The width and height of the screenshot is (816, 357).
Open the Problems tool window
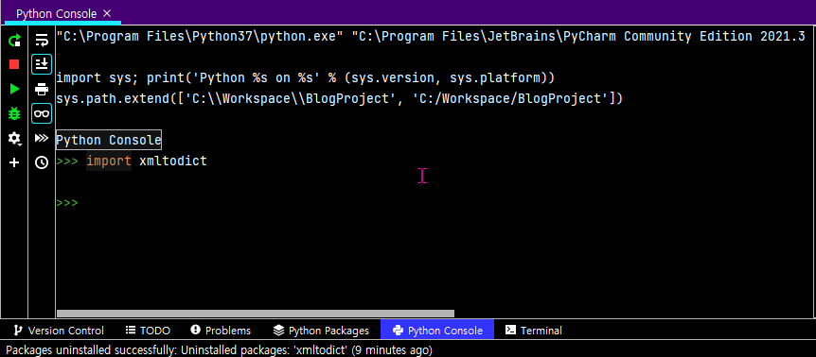(x=222, y=331)
